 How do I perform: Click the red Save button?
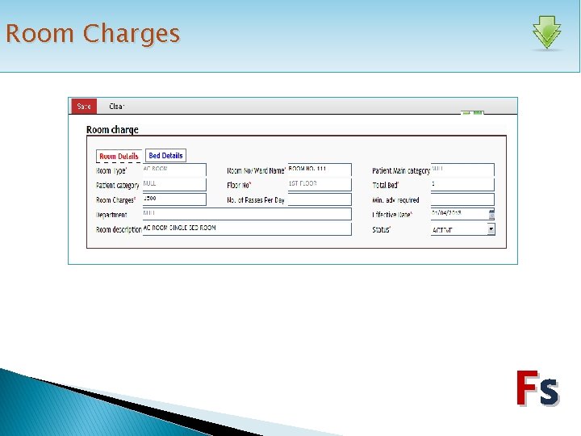point(84,107)
